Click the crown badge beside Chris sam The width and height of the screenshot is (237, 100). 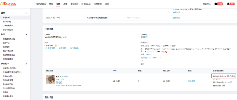click(x=55, y=45)
